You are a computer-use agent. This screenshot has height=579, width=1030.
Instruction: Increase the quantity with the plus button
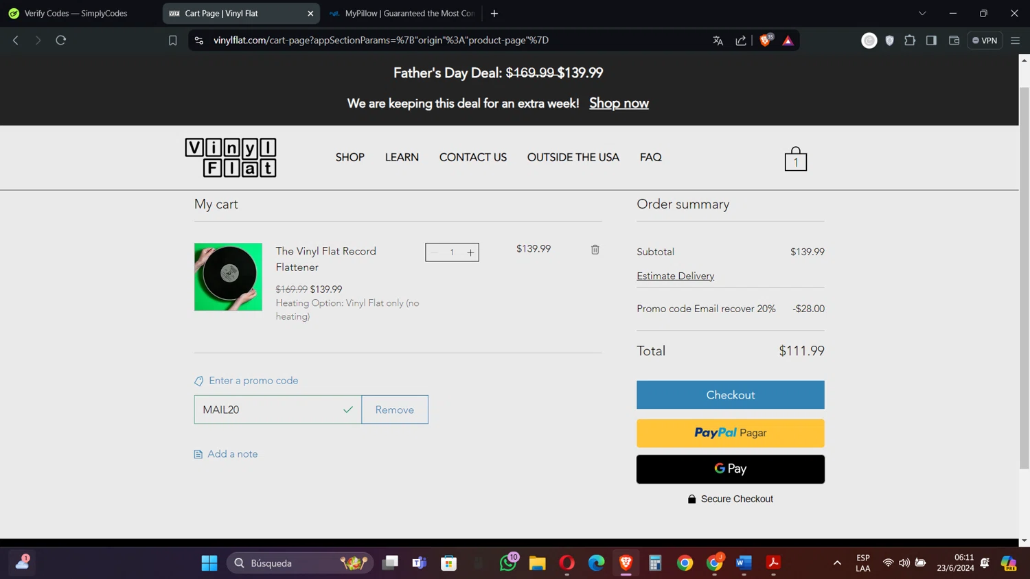point(470,252)
